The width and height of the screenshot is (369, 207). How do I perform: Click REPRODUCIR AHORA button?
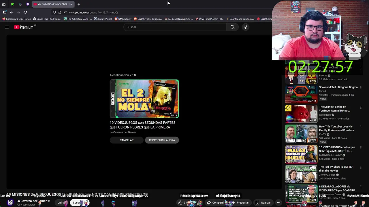click(x=162, y=140)
